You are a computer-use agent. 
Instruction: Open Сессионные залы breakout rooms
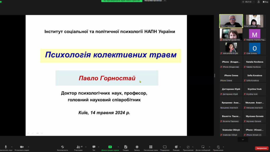(151, 147)
